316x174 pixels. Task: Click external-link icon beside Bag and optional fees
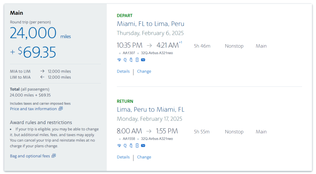pyautogui.click(x=54, y=156)
